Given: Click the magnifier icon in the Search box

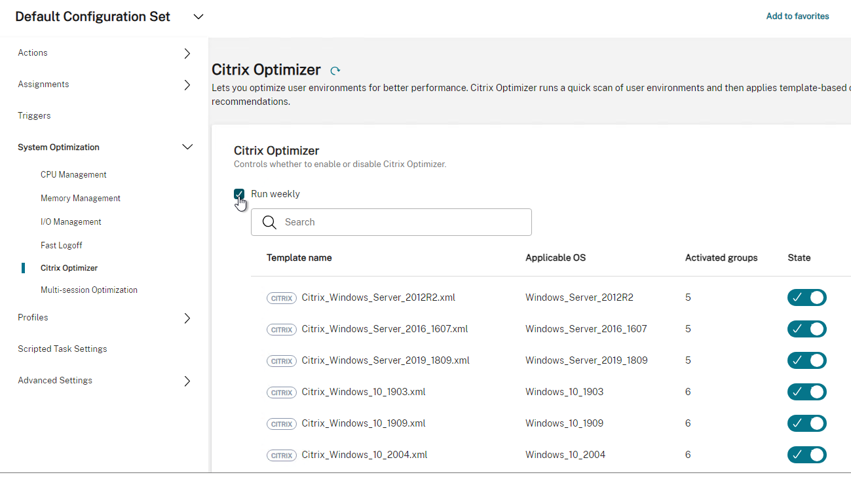Looking at the screenshot, I should pyautogui.click(x=269, y=222).
